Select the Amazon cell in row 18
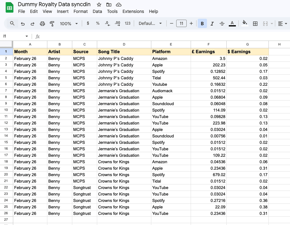290x225 pixels. pos(171,162)
